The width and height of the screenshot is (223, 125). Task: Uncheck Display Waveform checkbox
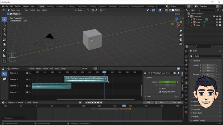pos(160,92)
